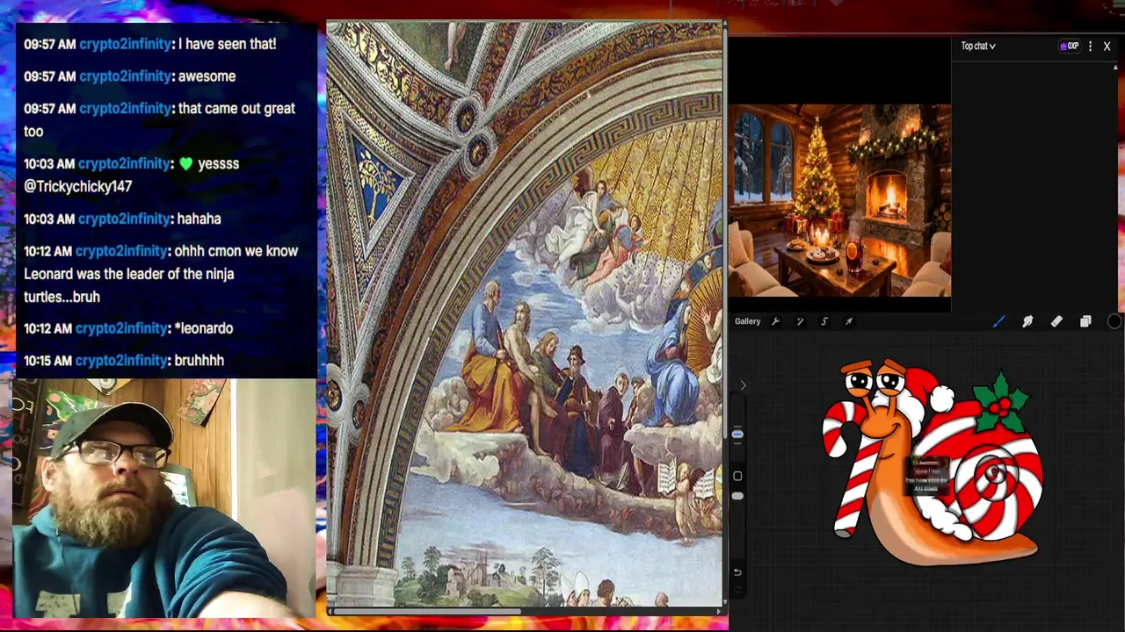Click the webcam feed of the streamer
This screenshot has height=632, width=1125.
click(164, 498)
